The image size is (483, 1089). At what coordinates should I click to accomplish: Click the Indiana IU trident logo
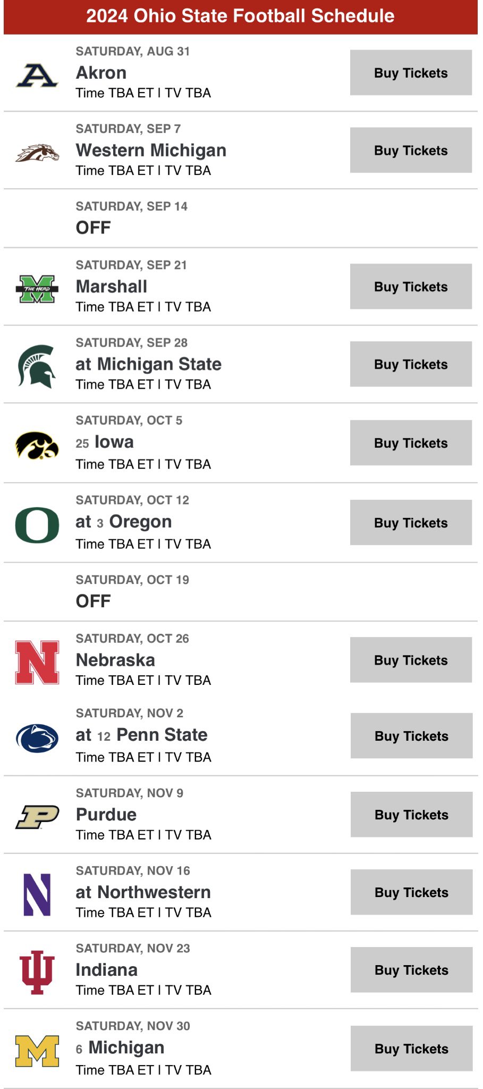[x=37, y=972]
